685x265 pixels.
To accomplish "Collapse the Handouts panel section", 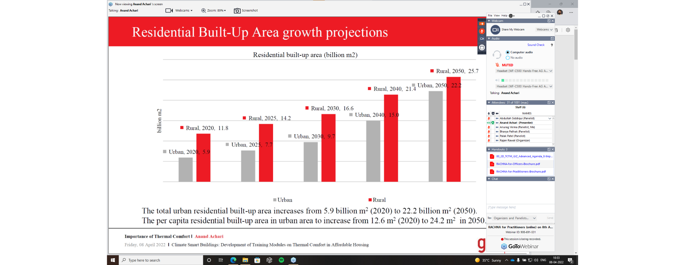I will tap(489, 149).
